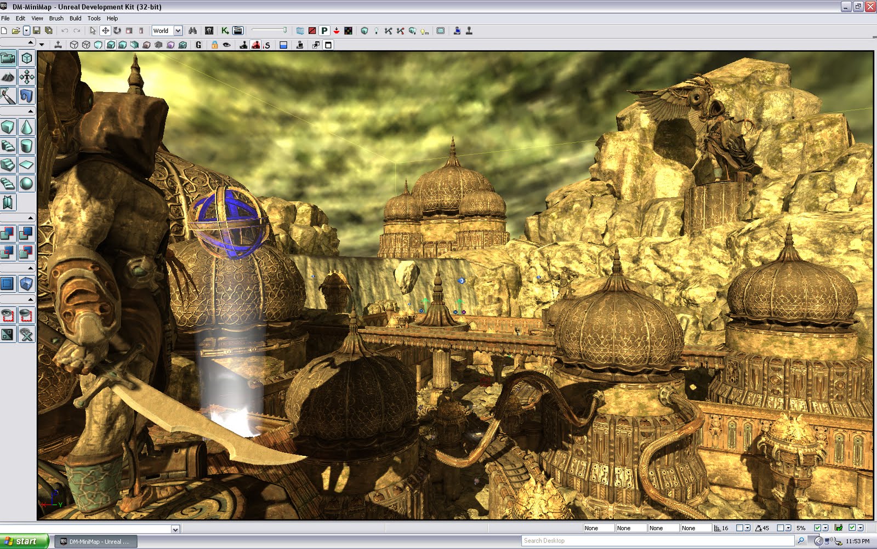Open grid size dropdown next to 16

748,528
